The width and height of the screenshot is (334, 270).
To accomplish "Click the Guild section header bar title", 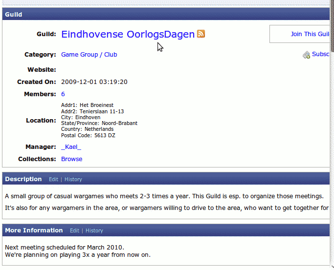I will (13, 14).
